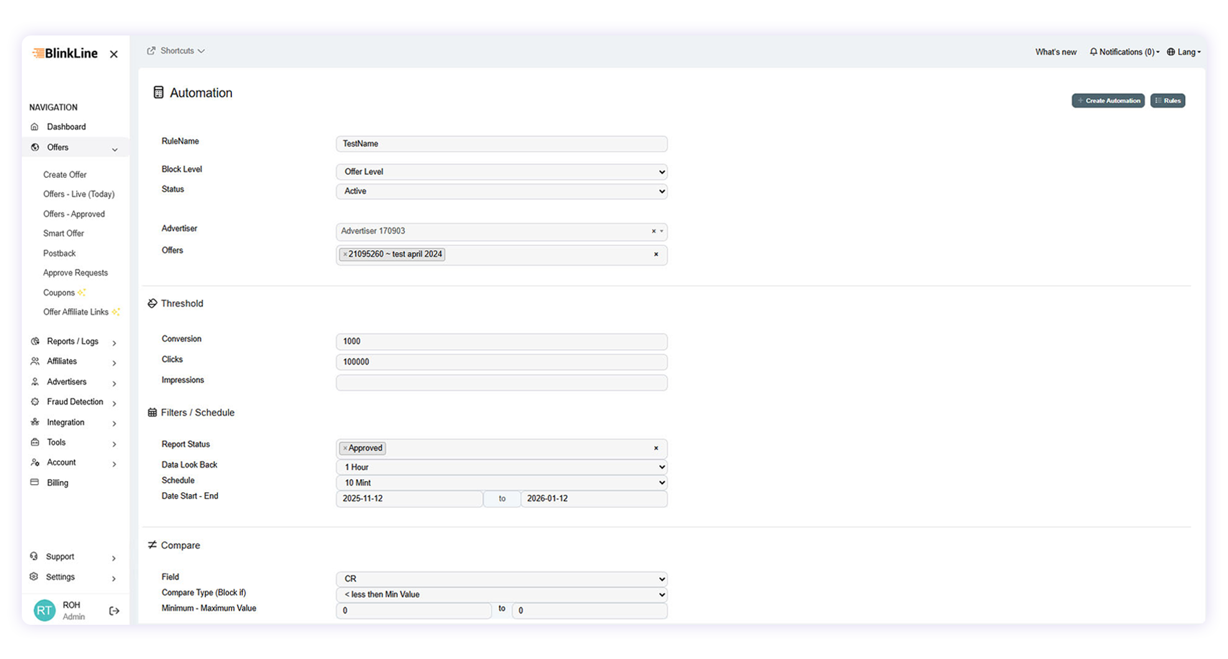1228x659 pixels.
Task: Collapse the Offers submenu chevron
Action: (115, 149)
